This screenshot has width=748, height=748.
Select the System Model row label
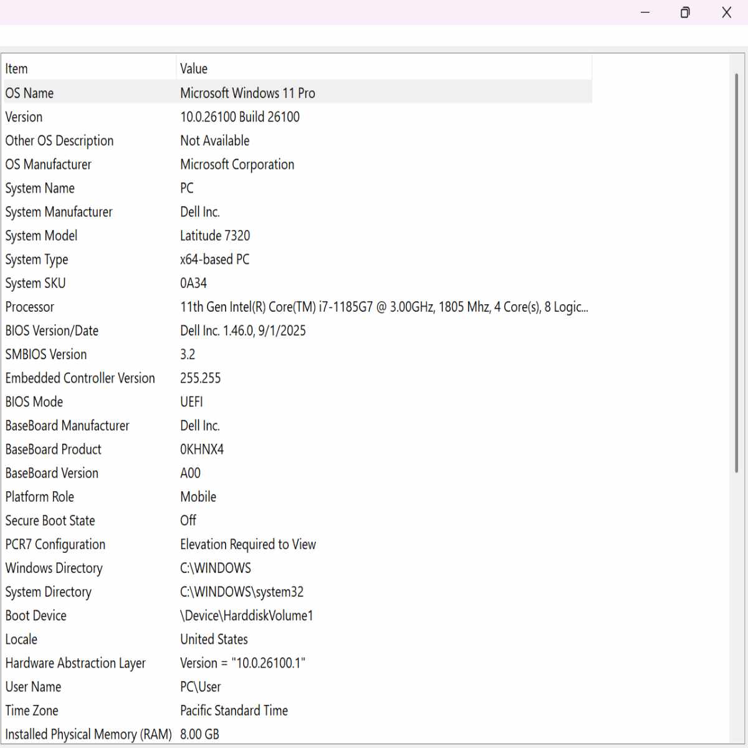coord(41,236)
